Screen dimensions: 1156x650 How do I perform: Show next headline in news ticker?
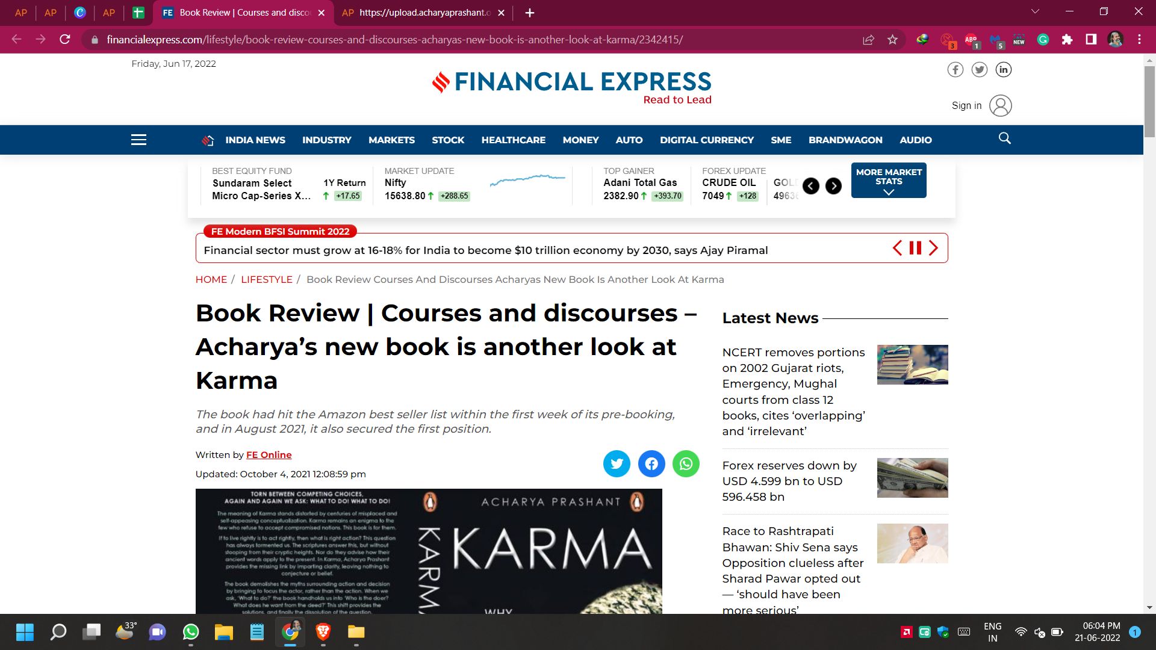(x=933, y=248)
